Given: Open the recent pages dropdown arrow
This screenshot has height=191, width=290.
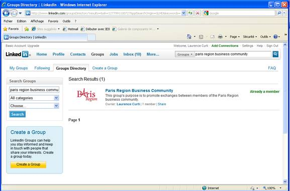Looking at the screenshot, I should (20, 14).
